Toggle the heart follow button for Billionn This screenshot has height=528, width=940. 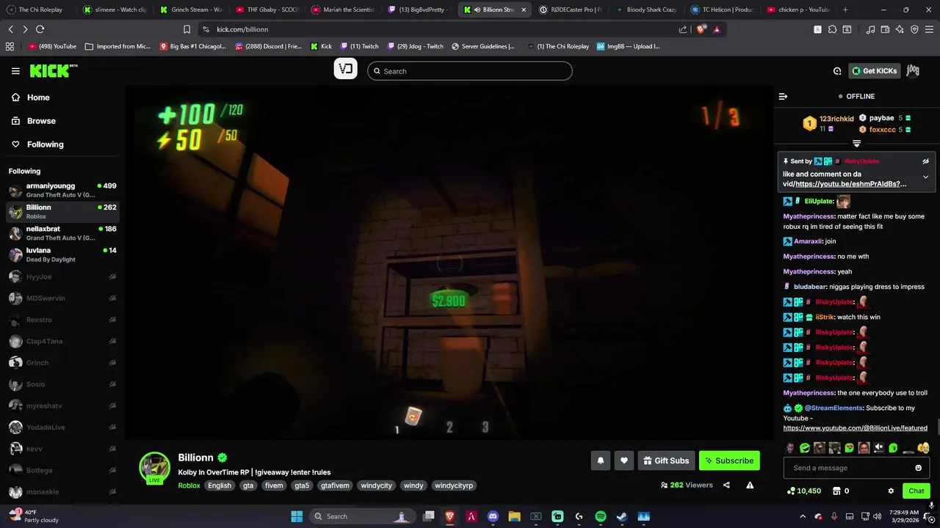[x=623, y=461]
